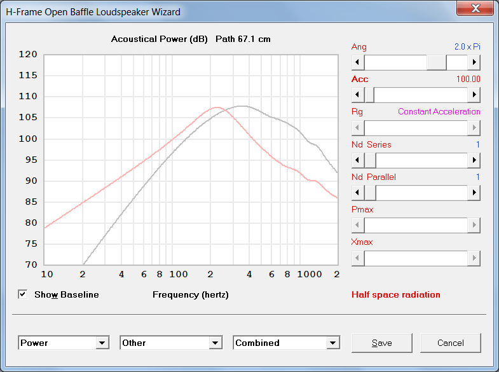Open the Combined dropdown
Screen dimensions: 499x372
tap(333, 343)
